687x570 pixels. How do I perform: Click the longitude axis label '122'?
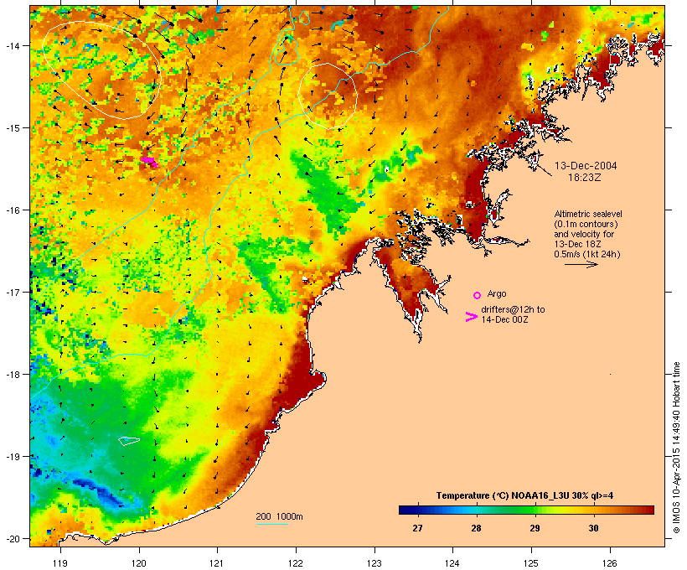(x=296, y=563)
